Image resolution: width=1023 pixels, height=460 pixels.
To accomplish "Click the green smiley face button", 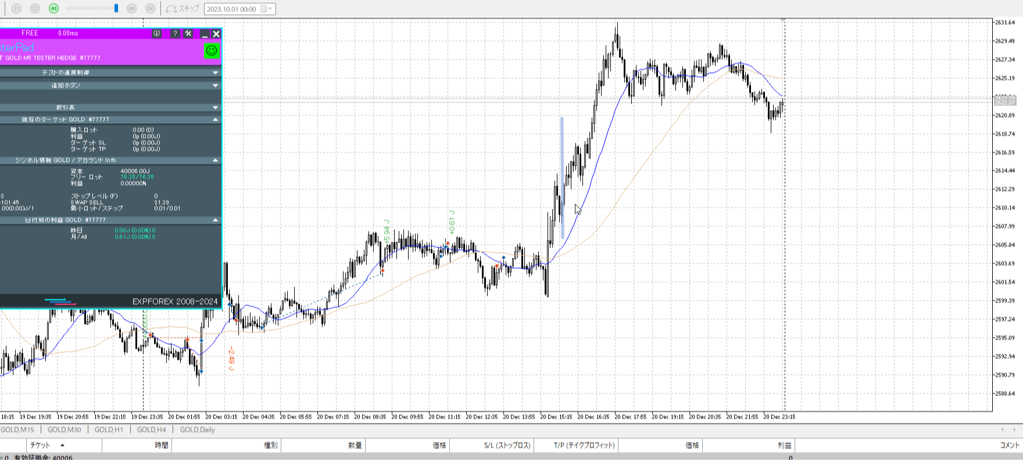I will click(212, 51).
